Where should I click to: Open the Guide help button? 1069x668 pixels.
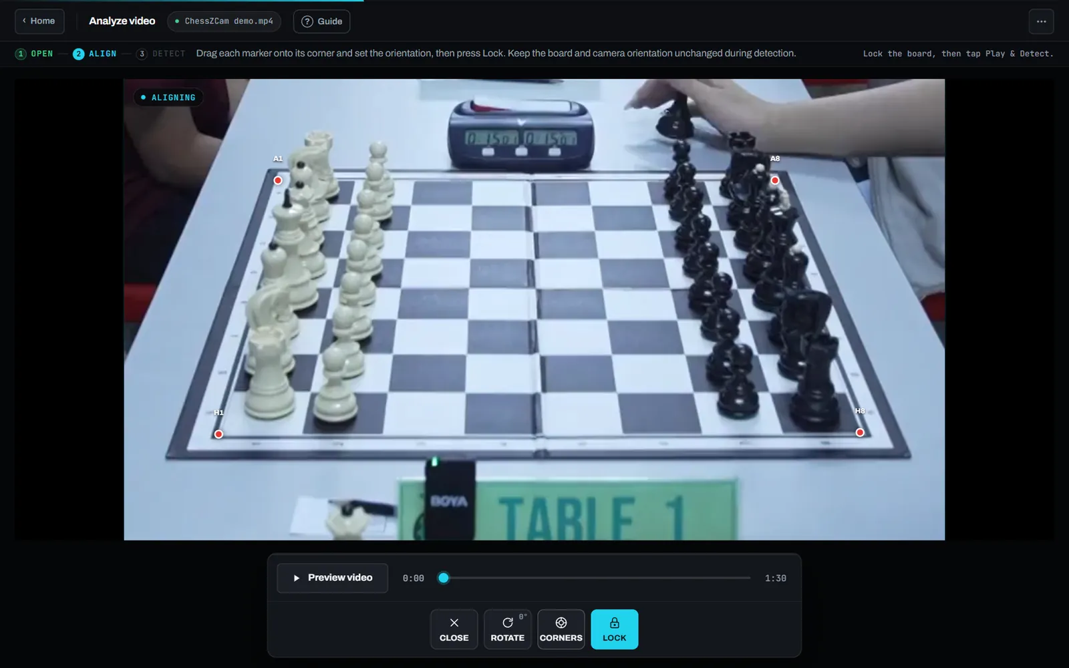321,21
